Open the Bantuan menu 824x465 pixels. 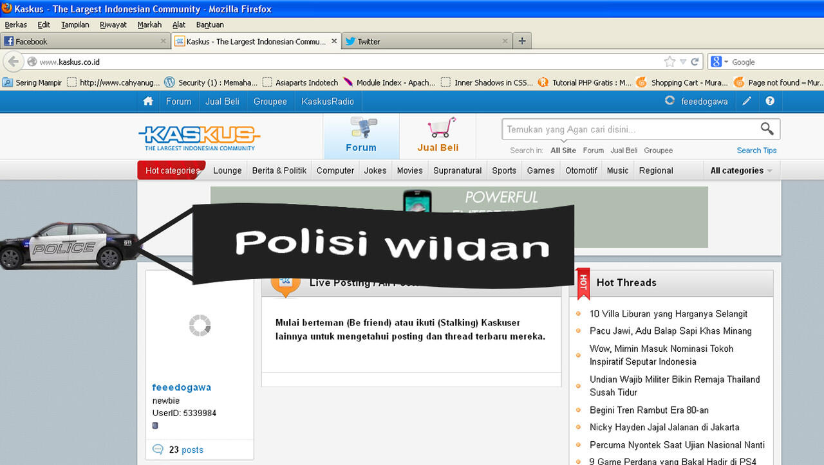[210, 25]
